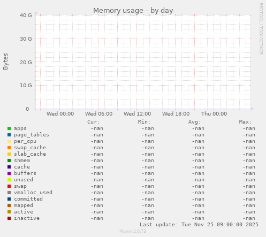Screen dimensions: 266x237
Task: Select the vmalloc_used legend label
Action: pyautogui.click(x=33, y=193)
